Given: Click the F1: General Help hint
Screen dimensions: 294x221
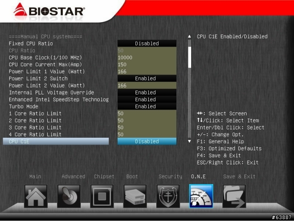Looking at the screenshot, I should pyautogui.click(x=220, y=141).
